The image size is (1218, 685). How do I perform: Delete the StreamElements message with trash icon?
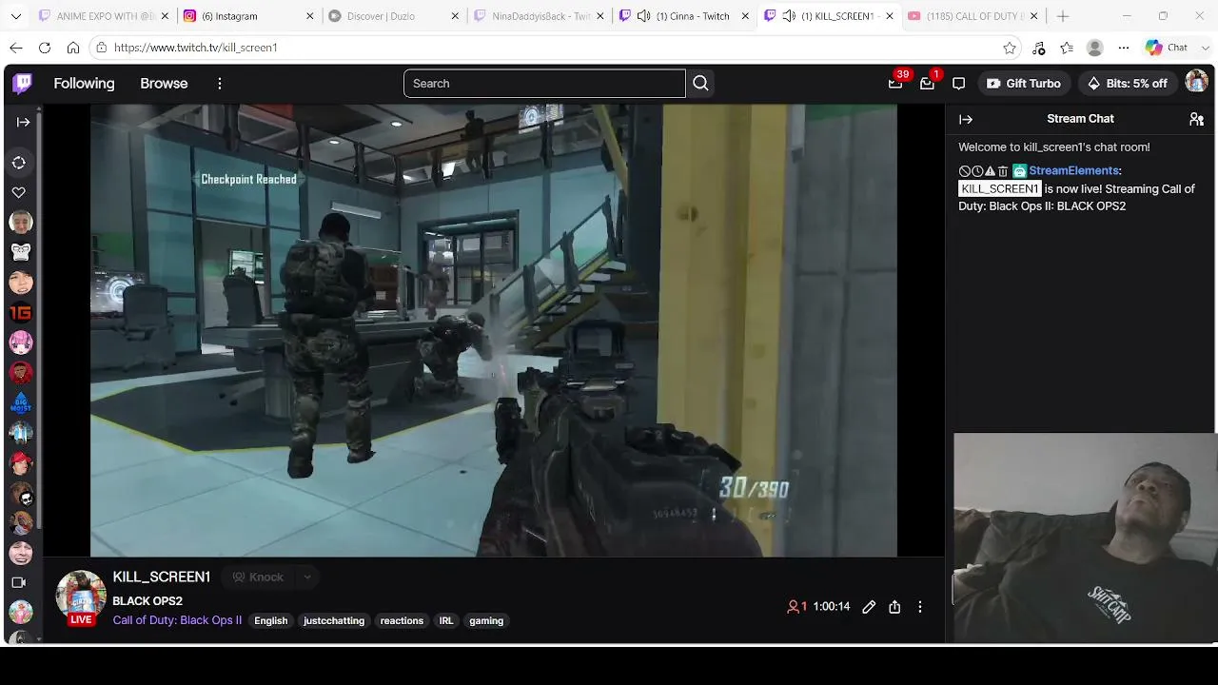1002,171
